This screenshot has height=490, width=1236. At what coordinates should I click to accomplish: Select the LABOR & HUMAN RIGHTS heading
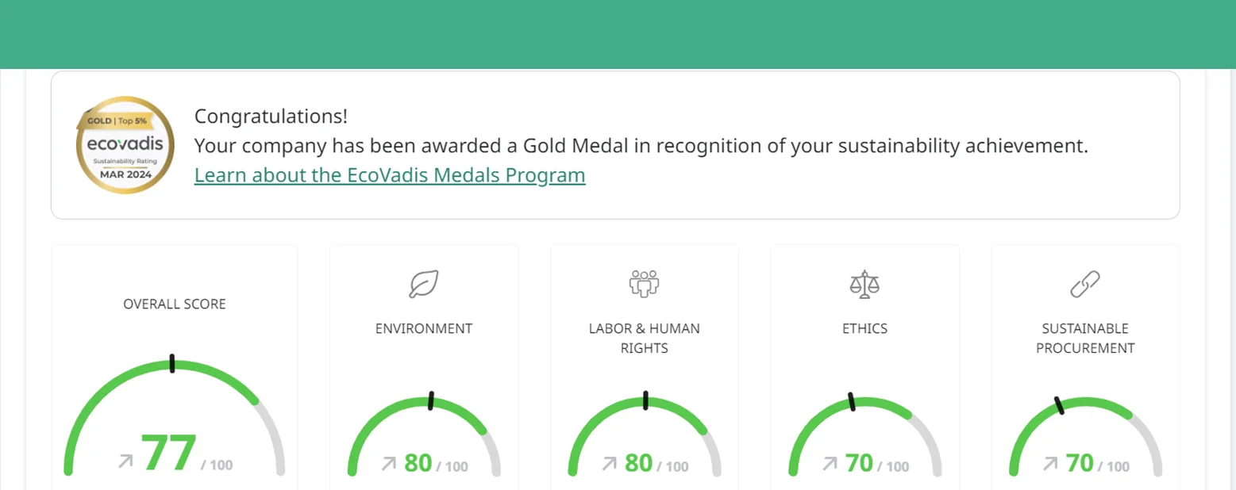(x=645, y=338)
